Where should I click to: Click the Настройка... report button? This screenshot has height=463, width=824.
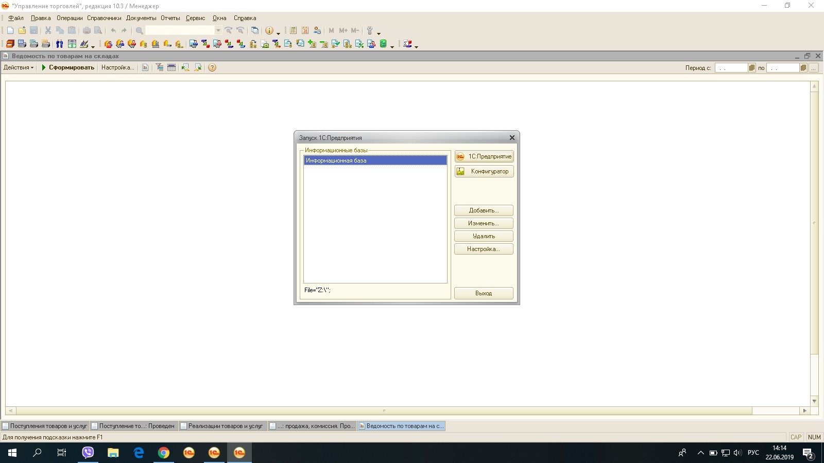pos(117,67)
